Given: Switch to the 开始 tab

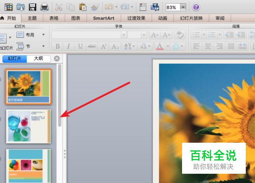Looking at the screenshot, I should tap(10, 18).
